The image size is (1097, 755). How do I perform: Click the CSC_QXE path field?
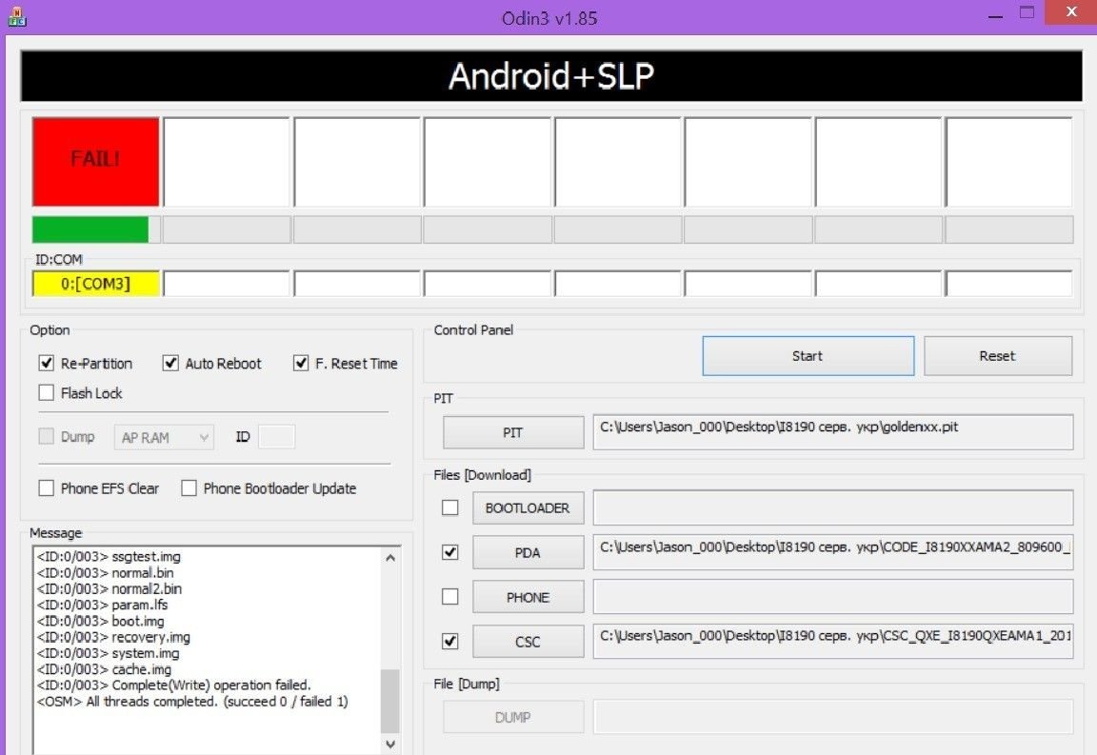point(833,642)
